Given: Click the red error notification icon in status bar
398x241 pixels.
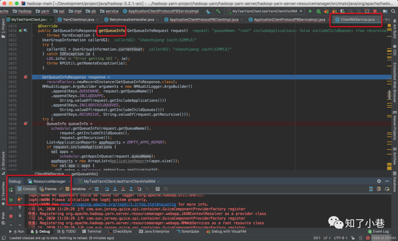Looking at the screenshot, I should point(367,238).
